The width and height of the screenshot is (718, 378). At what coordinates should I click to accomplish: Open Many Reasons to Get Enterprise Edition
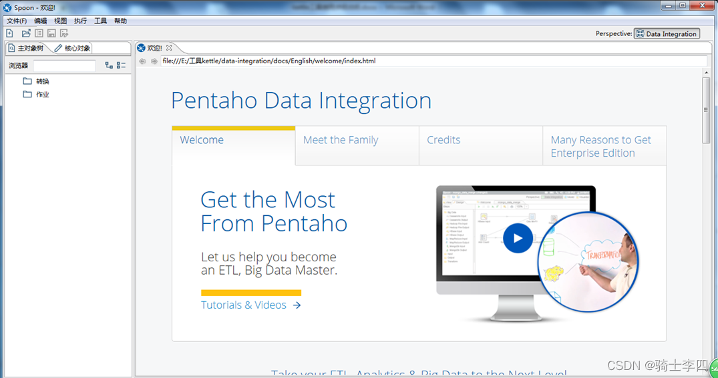click(x=604, y=146)
